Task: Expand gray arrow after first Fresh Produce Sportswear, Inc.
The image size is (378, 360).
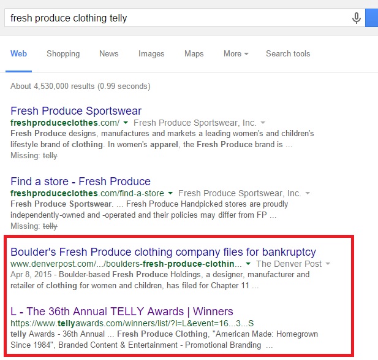Action: pyautogui.click(x=263, y=123)
